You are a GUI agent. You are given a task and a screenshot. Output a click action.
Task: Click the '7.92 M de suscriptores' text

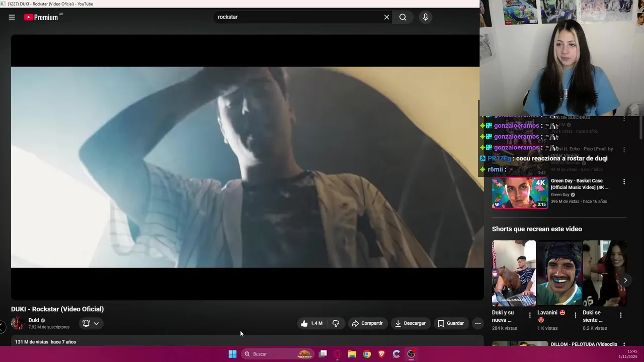[49, 327]
